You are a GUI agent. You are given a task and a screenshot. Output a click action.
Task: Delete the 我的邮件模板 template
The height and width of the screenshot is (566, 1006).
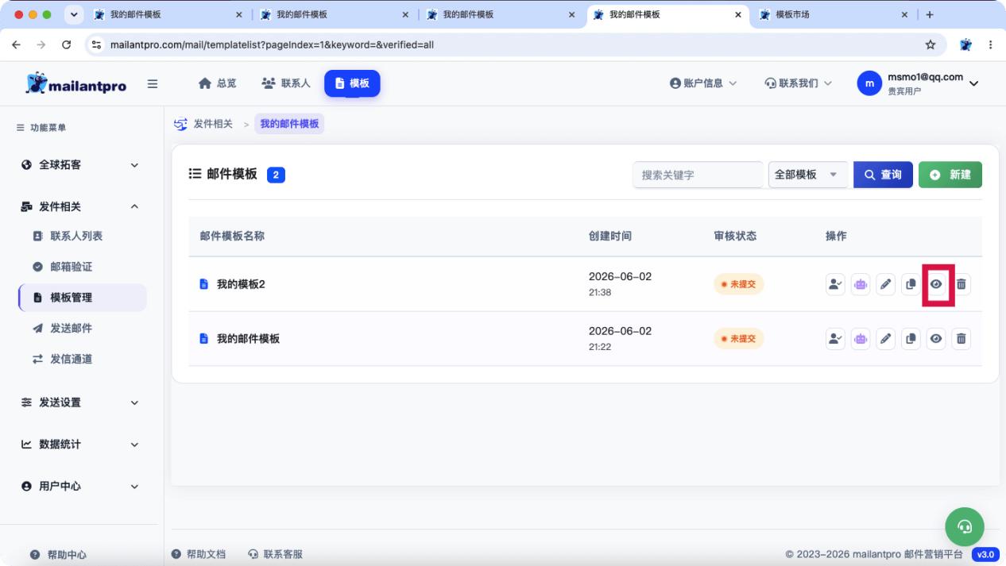tap(962, 339)
